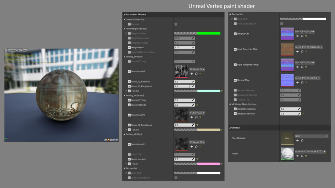Browse to Parent material asset magnifier

click(x=302, y=156)
